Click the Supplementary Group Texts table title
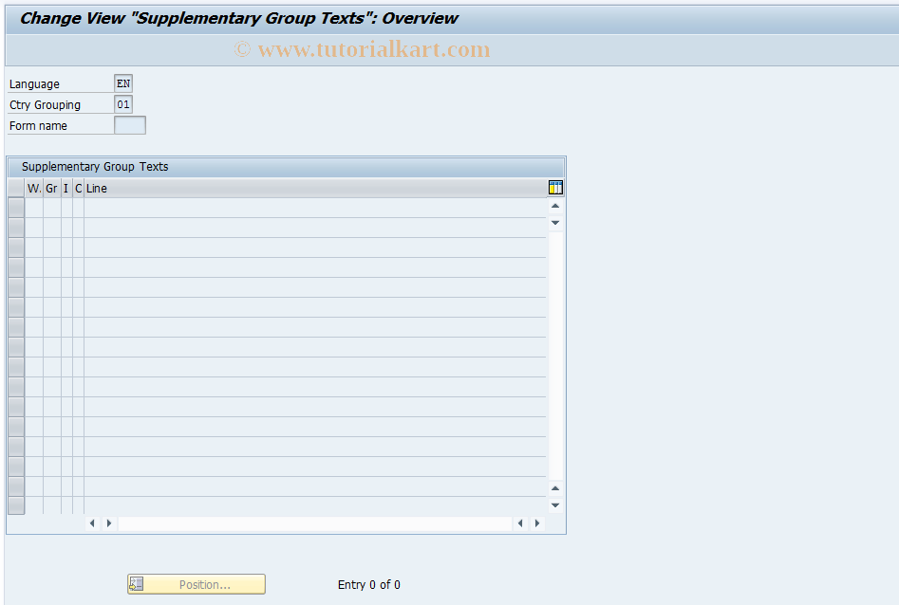This screenshot has width=899, height=605. 95,167
